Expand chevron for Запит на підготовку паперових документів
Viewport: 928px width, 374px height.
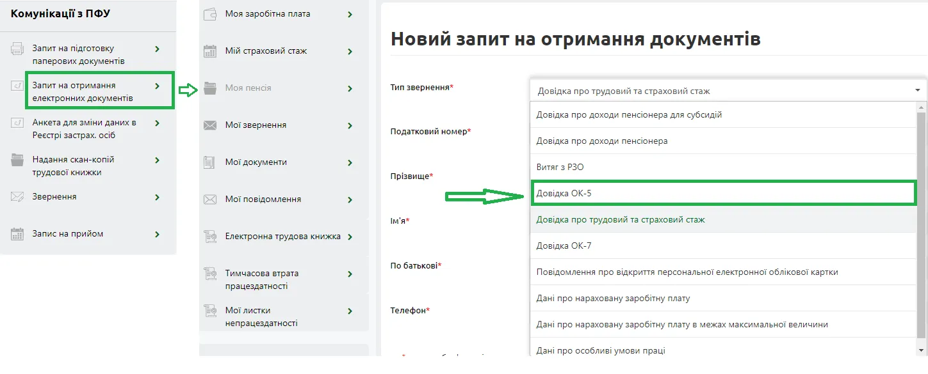click(x=158, y=49)
